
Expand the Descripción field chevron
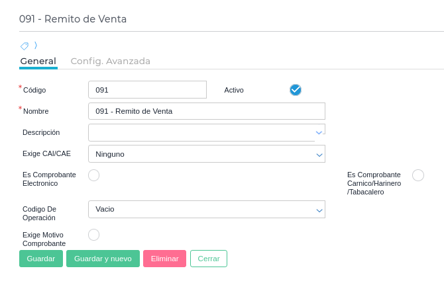tap(319, 132)
